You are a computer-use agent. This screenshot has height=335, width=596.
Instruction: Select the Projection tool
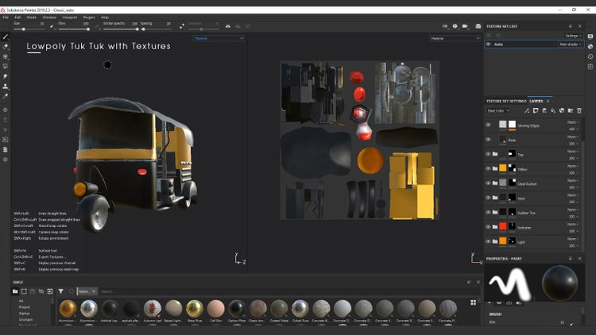click(6, 56)
